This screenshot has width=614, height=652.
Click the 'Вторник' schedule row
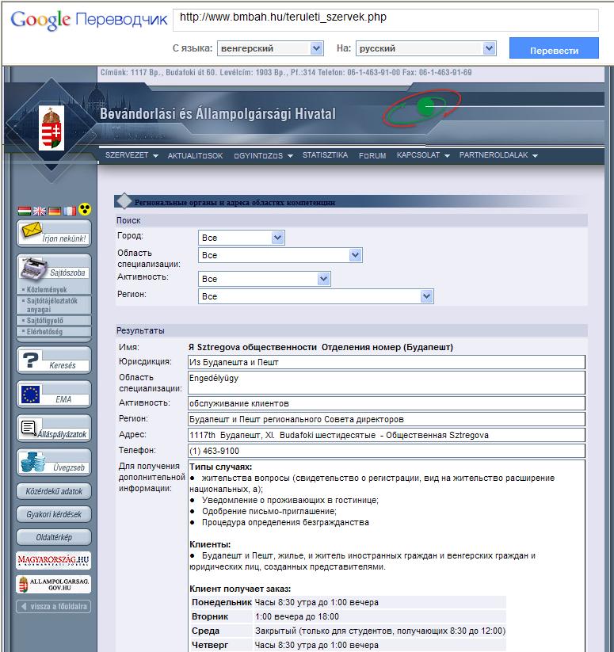348,616
